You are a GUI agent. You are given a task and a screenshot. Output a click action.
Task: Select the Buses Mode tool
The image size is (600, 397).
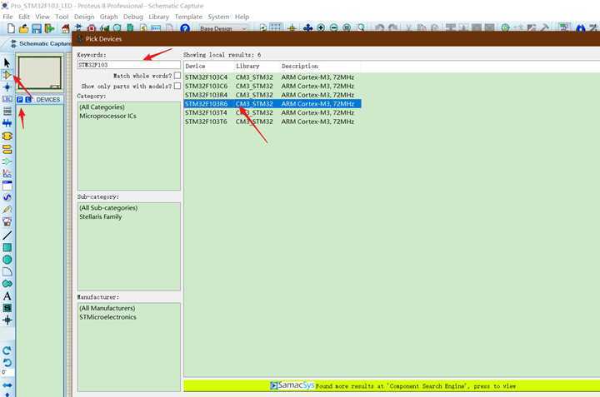7,123
